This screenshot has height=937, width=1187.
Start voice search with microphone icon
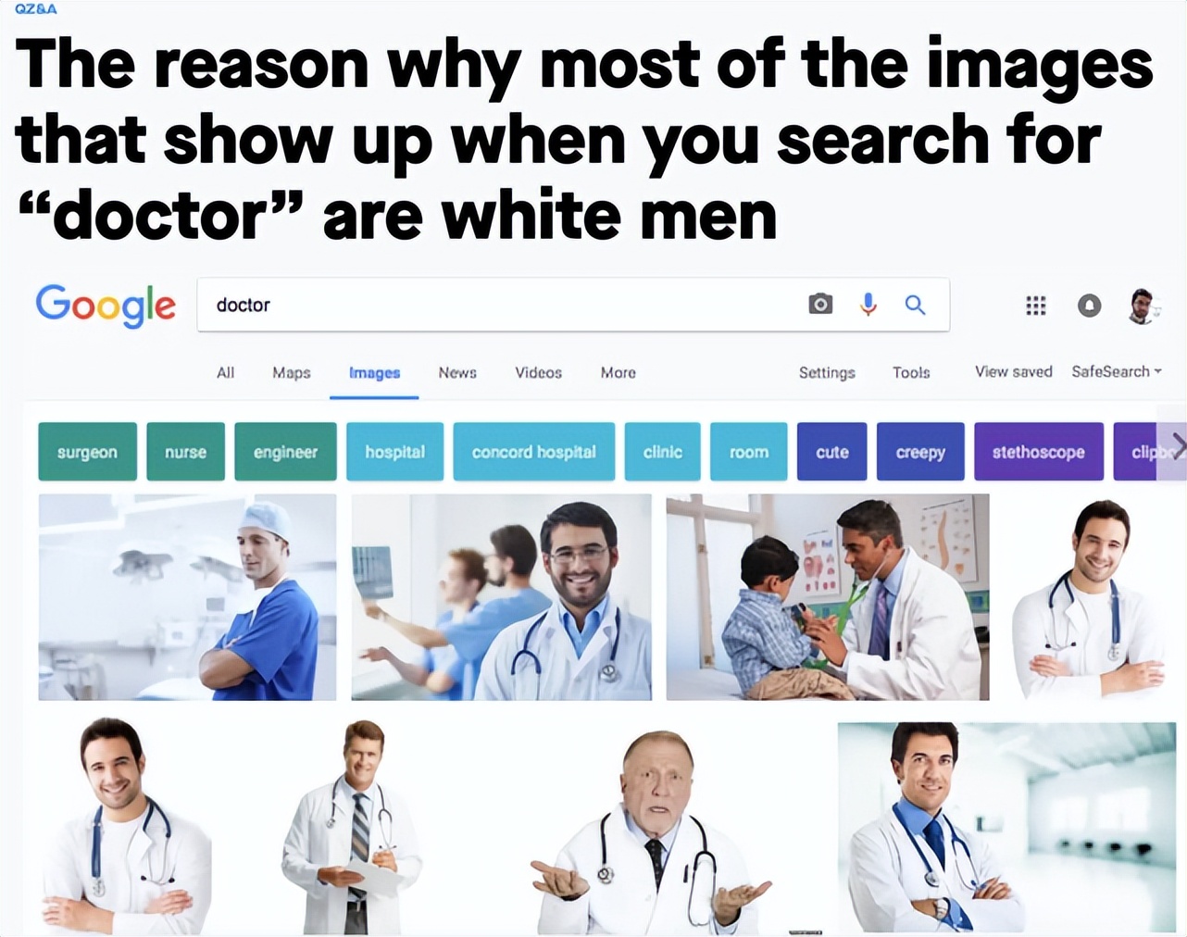868,305
